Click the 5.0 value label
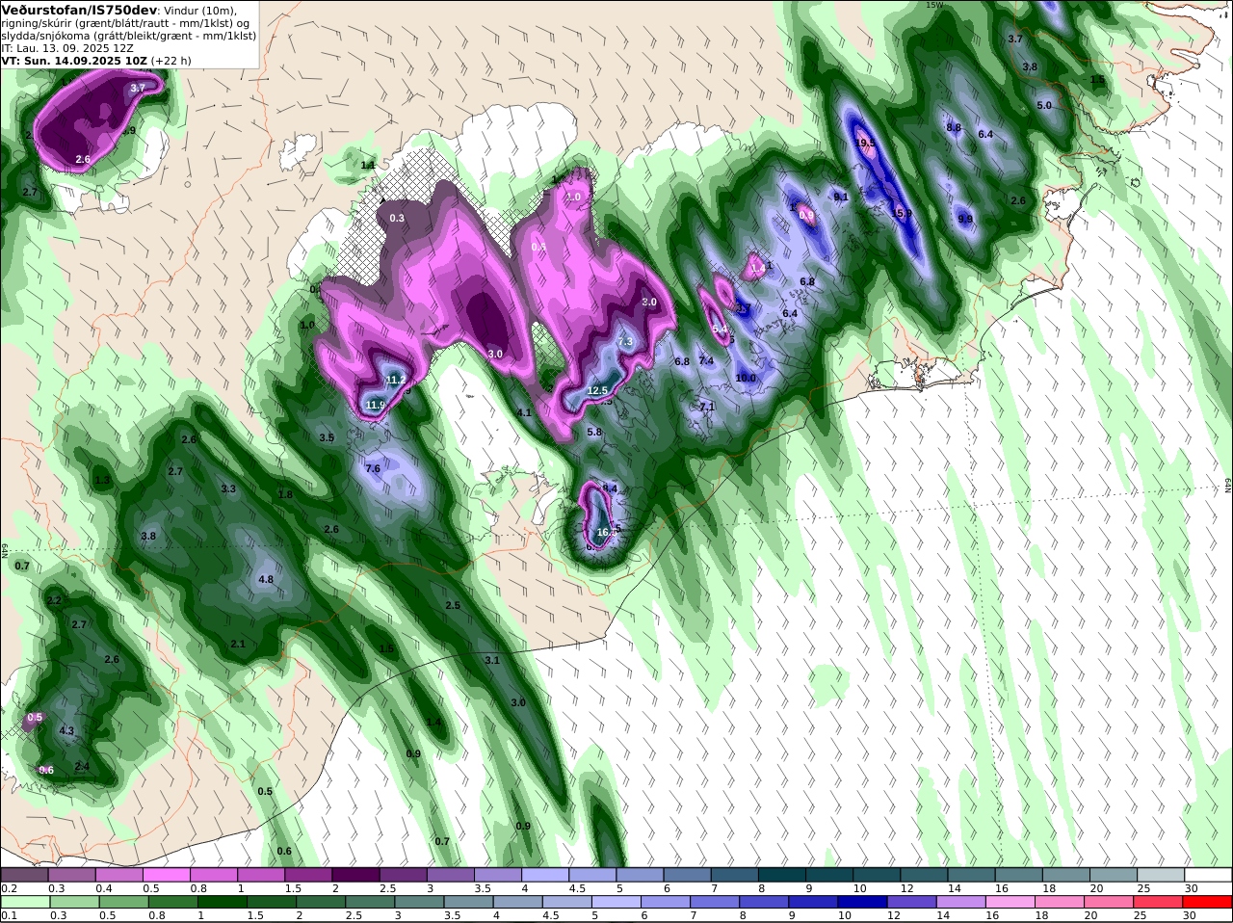This screenshot has width=1233, height=923. coord(1044,105)
